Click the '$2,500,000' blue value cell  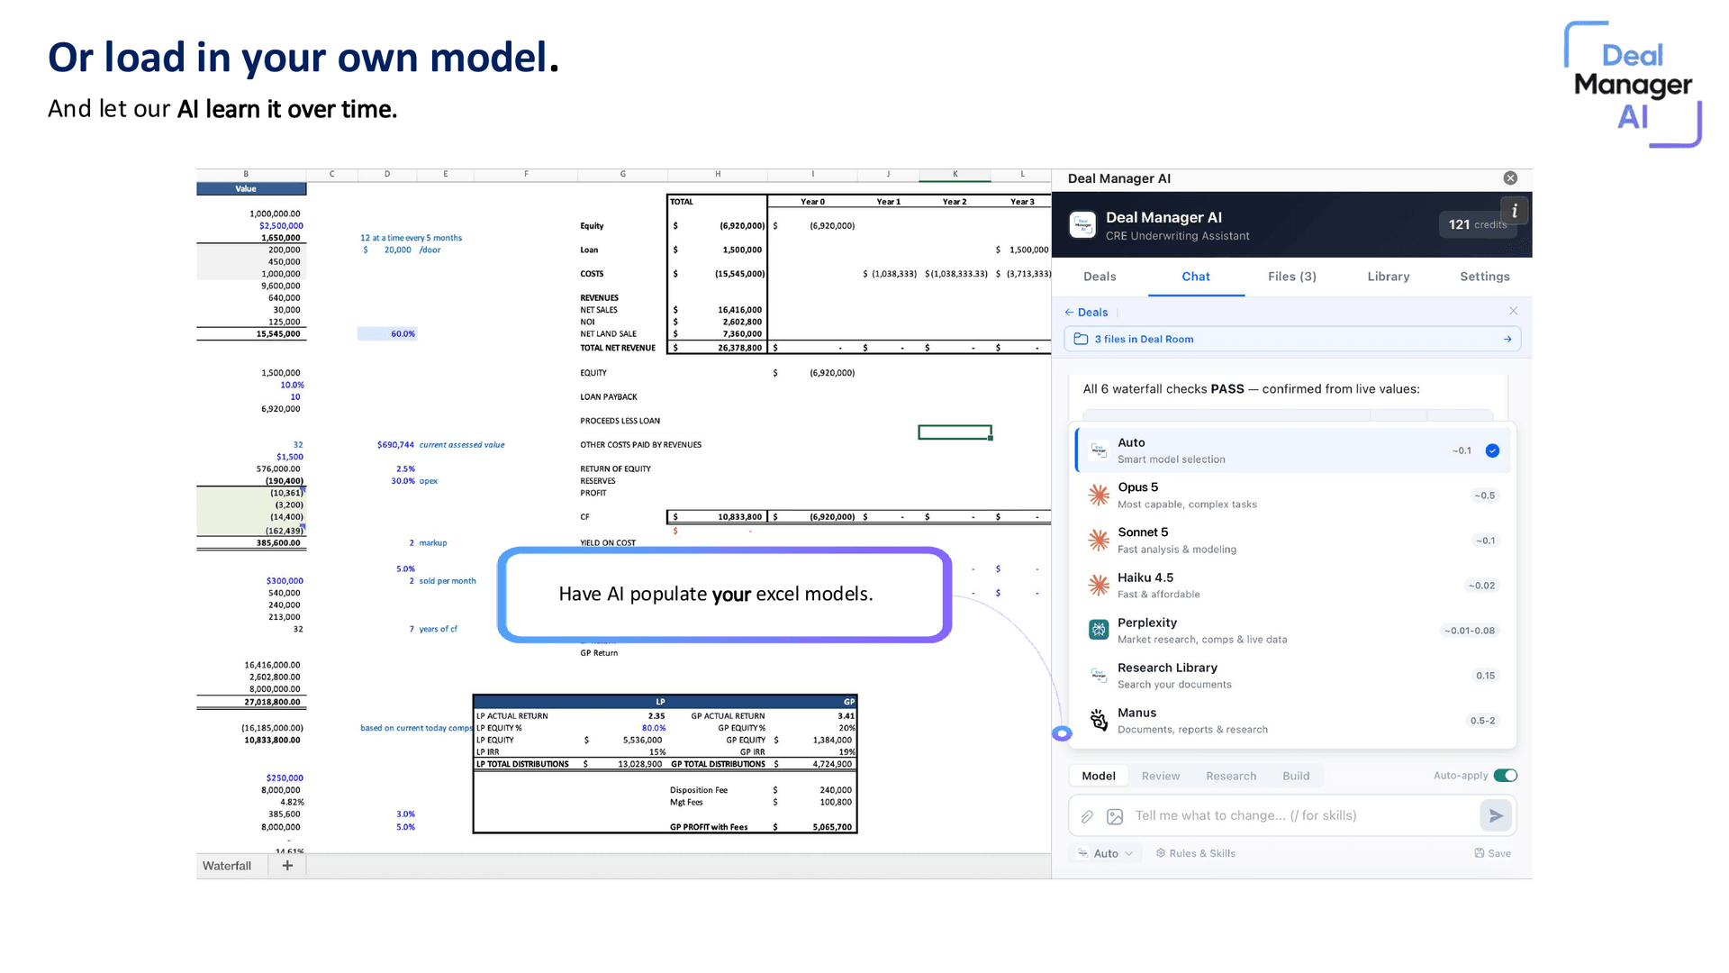pyautogui.click(x=281, y=226)
